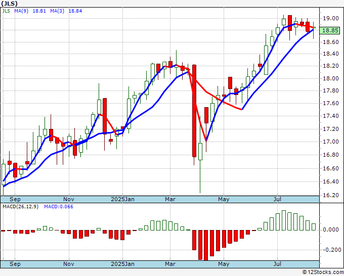Click Mar on the MACD panel time axis
The image size is (344, 276).
170,264
